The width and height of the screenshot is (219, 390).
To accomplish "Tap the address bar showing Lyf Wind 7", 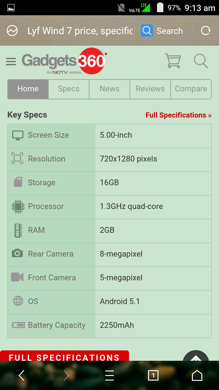I will [80, 31].
